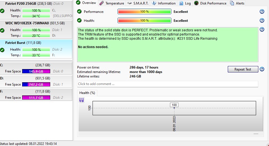Select the WDC WD10EZEX-75WN4A0 disk
Viewport: 269px width, 146px height.
pos(36,29)
